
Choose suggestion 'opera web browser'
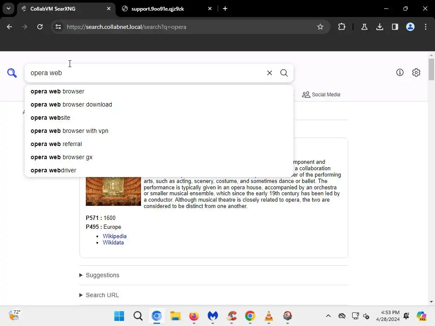[159, 91]
